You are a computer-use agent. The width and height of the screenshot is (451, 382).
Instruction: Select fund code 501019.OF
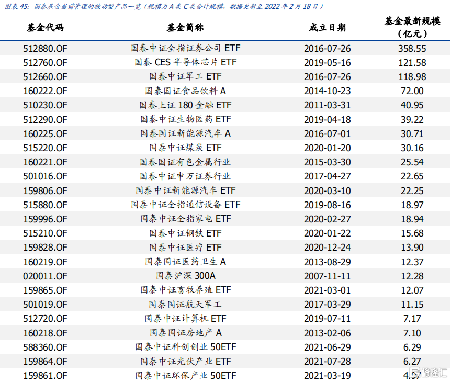coord(45,305)
